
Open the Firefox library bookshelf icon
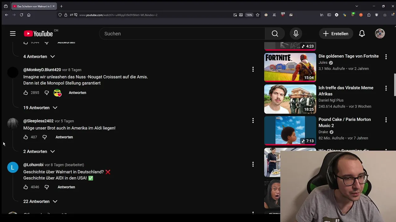pyautogui.click(x=322, y=15)
